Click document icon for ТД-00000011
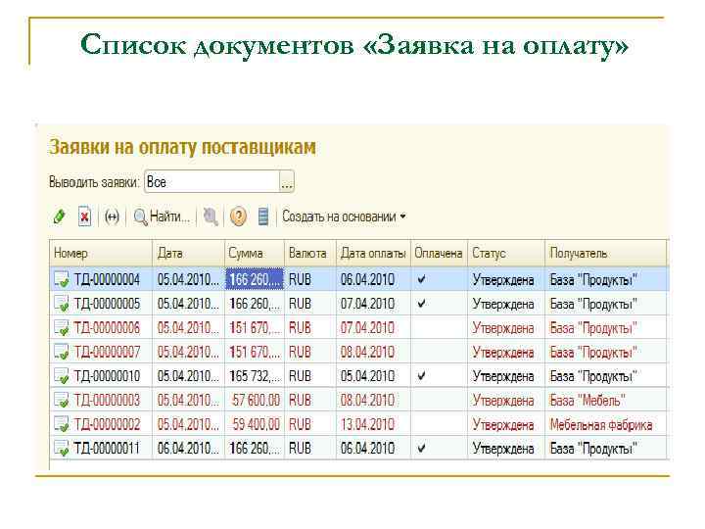Screen dimensions: 705x529 pyautogui.click(x=62, y=449)
